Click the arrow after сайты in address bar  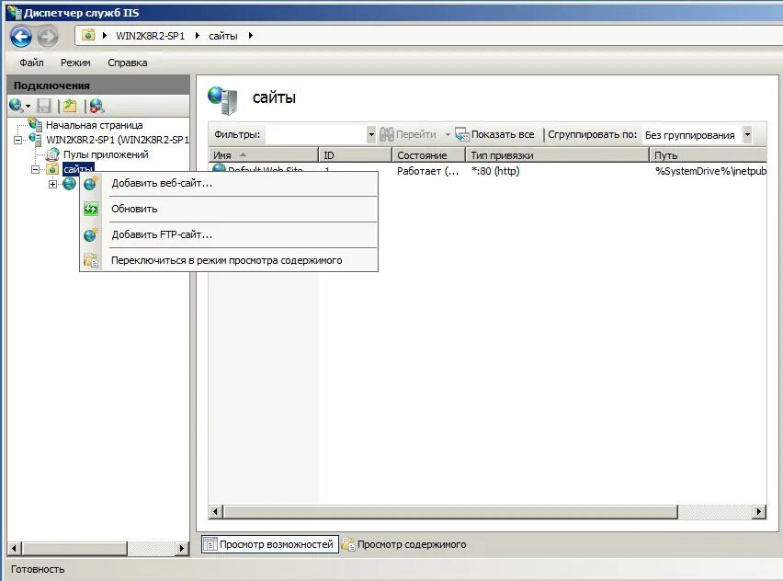tap(251, 36)
